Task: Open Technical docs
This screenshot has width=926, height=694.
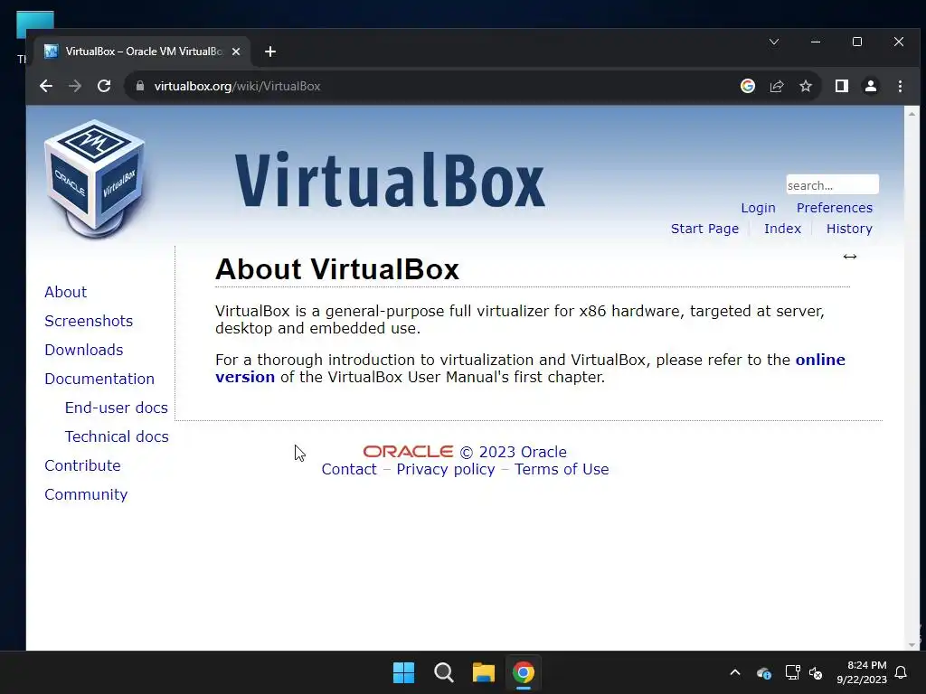Action: coord(117,436)
